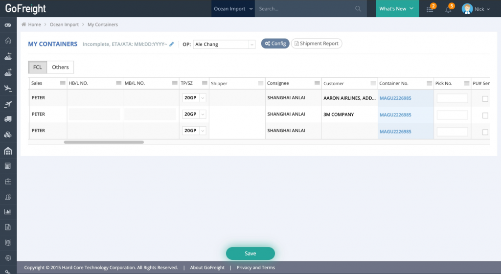Click the horizontal scrollbar under the table
Screen dimensions: 501x274
coord(104,142)
